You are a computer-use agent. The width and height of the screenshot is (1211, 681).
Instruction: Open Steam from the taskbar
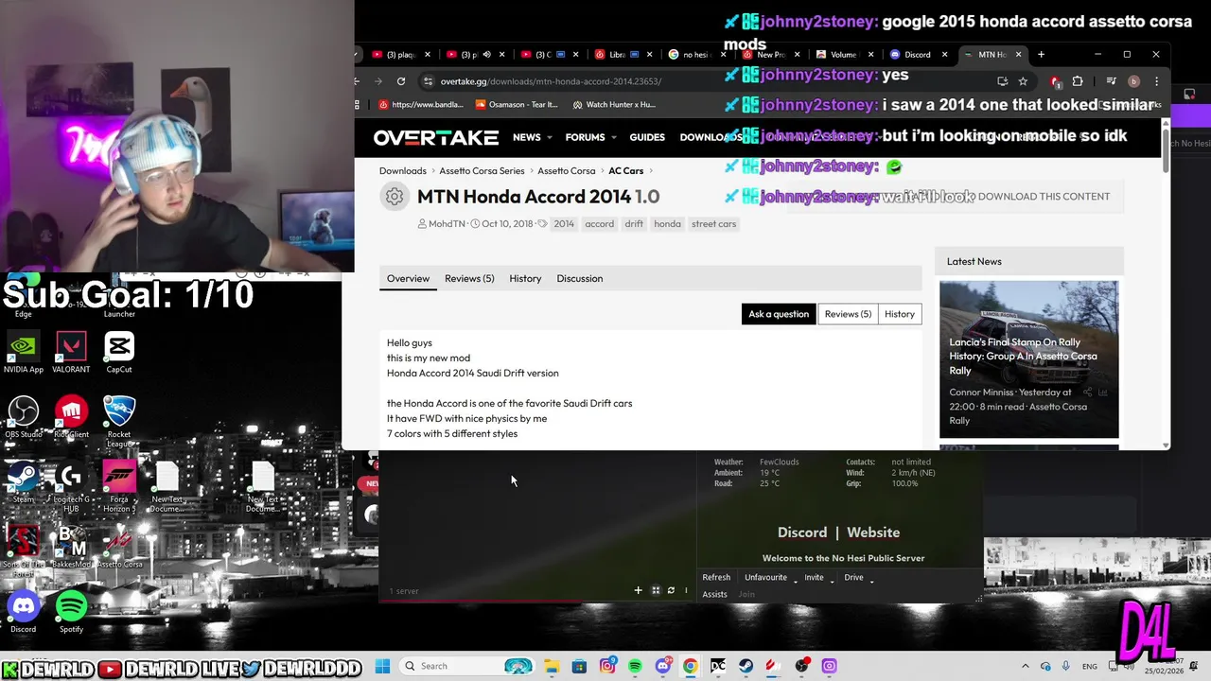pos(746,666)
